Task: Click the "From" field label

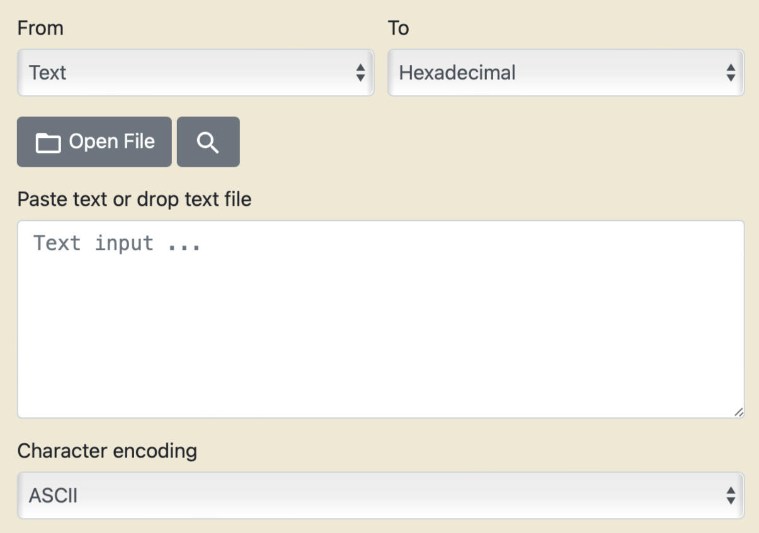Action: [x=40, y=28]
